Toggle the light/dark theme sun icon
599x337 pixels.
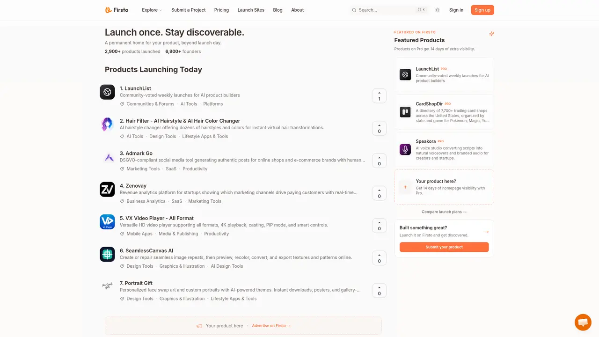[437, 10]
